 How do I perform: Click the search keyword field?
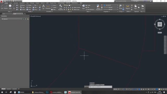(x=123, y=1)
